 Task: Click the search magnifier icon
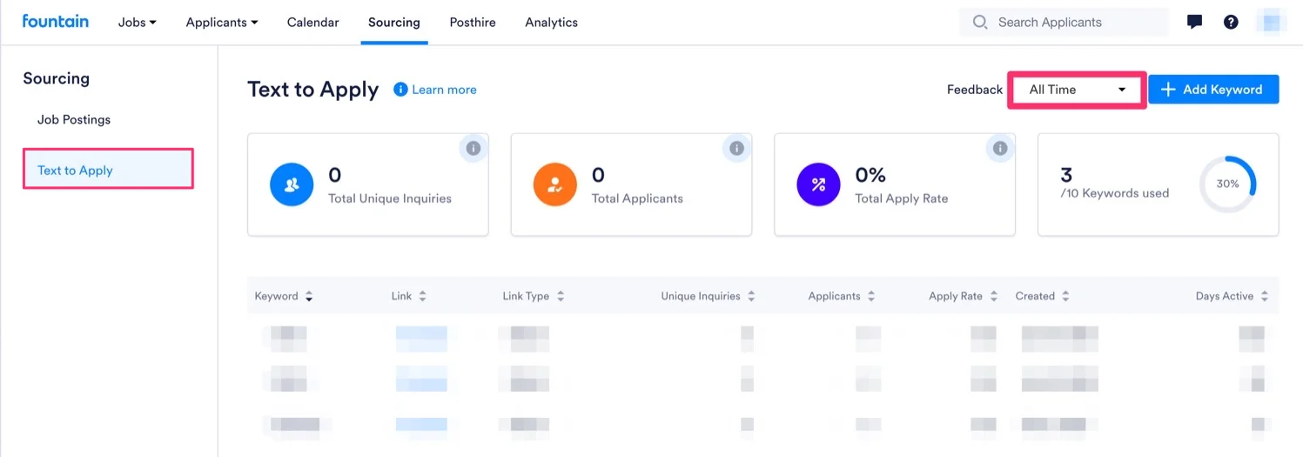tap(980, 23)
